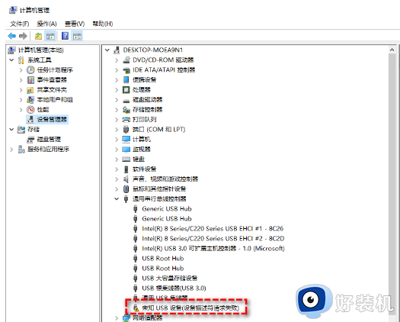Click 声音、视频和游戏控制器 speaker icon
400x322 pixels.
click(x=126, y=179)
